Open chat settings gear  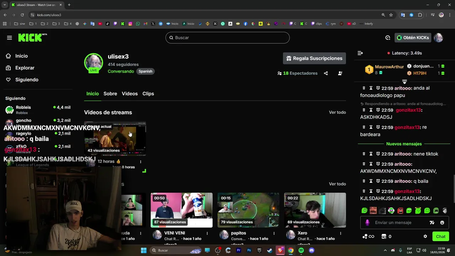tap(425, 236)
